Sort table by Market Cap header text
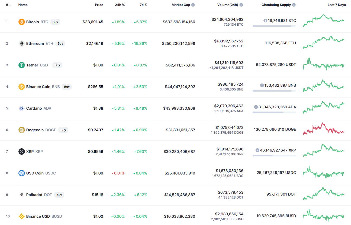The image size is (351, 225). [x=181, y=5]
